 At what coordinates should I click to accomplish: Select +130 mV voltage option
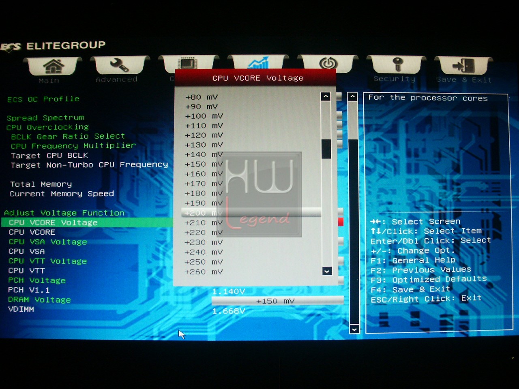(204, 145)
